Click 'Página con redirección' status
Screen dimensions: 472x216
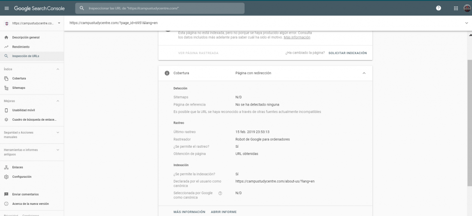(x=253, y=73)
